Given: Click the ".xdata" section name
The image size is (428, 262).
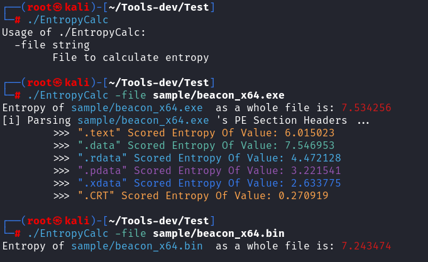Looking at the screenshot, I should (102, 183).
